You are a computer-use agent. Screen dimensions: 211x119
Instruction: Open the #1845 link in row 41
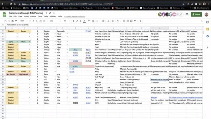click(x=75, y=103)
